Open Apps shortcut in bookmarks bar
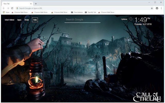Screen dimensions: 165x103 [x=6, y=12]
